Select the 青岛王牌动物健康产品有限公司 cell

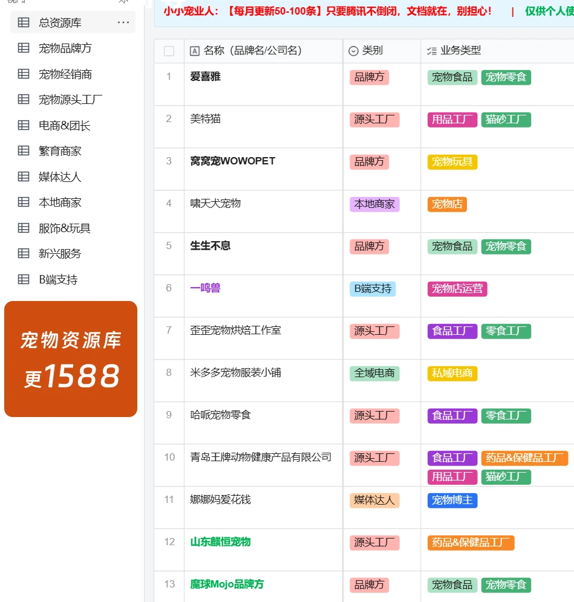(263, 465)
